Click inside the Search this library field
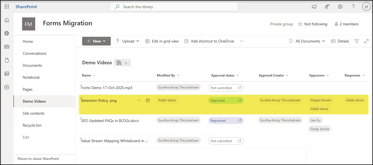This screenshot has height=165, width=373. pyautogui.click(x=174, y=7)
